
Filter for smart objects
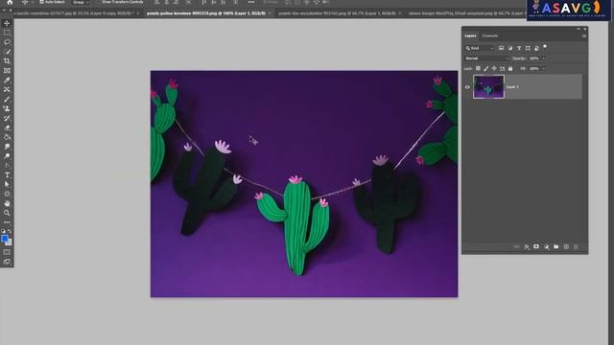tap(536, 48)
